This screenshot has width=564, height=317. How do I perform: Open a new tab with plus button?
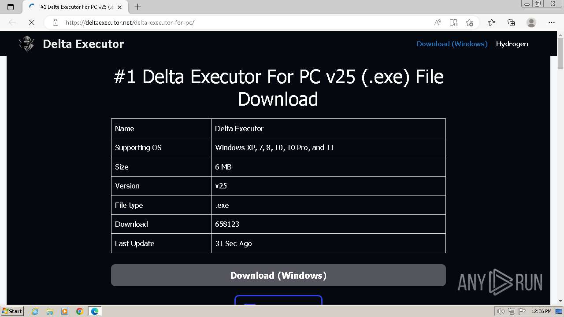(138, 7)
